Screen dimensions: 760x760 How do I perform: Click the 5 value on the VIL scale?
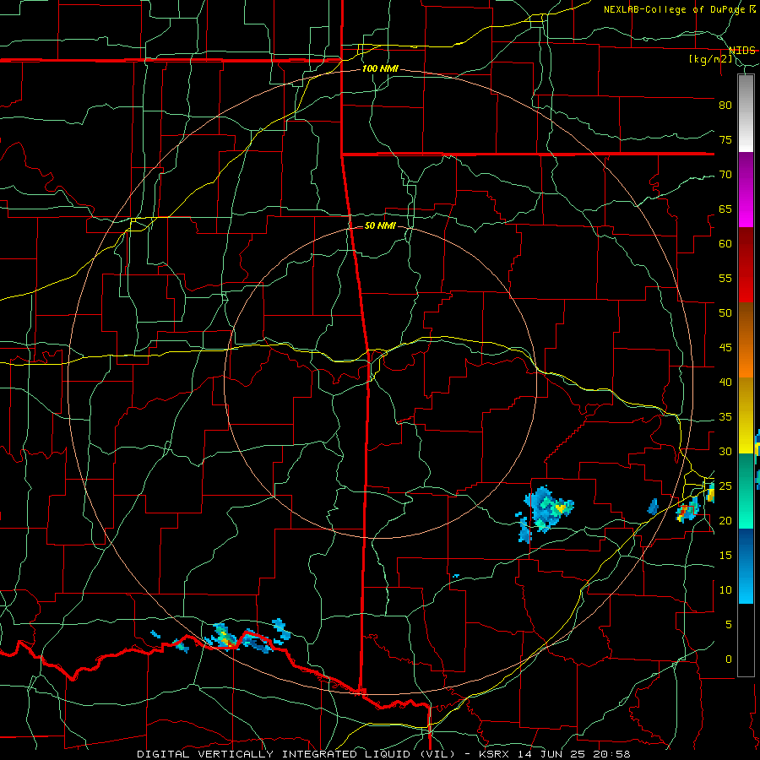(x=729, y=624)
